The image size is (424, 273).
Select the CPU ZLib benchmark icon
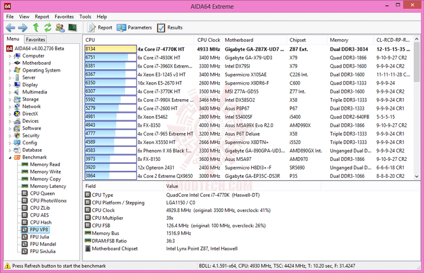25,208
